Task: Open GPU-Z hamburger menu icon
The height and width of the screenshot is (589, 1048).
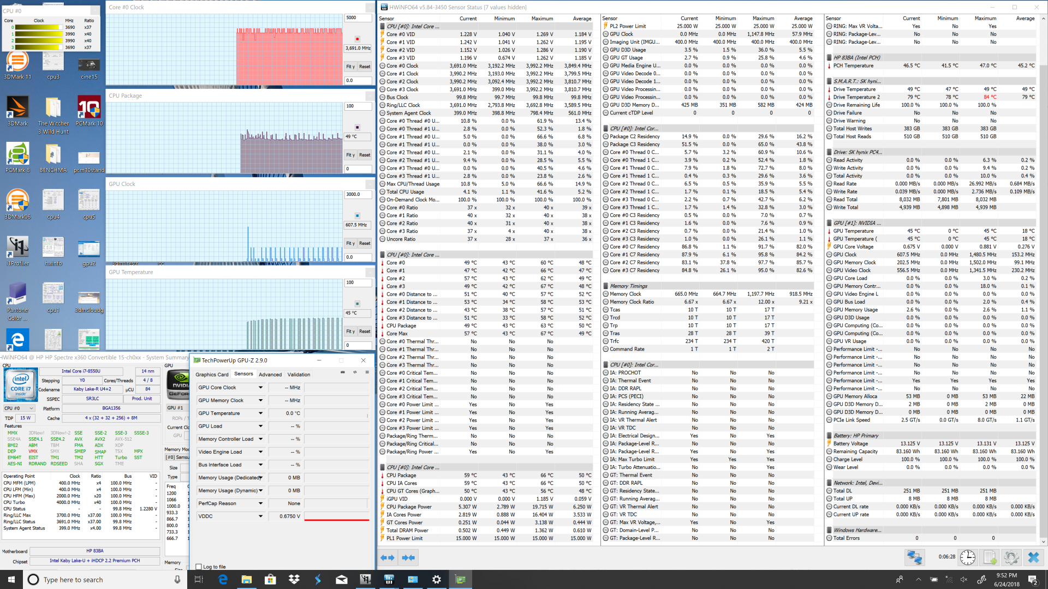Action: point(367,372)
